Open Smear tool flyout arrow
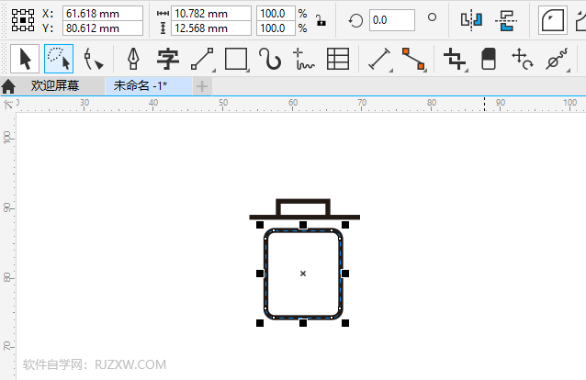The height and width of the screenshot is (380, 586). [569, 71]
